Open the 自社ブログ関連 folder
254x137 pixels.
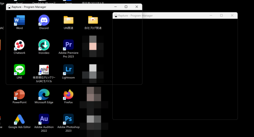pyautogui.click(x=93, y=20)
